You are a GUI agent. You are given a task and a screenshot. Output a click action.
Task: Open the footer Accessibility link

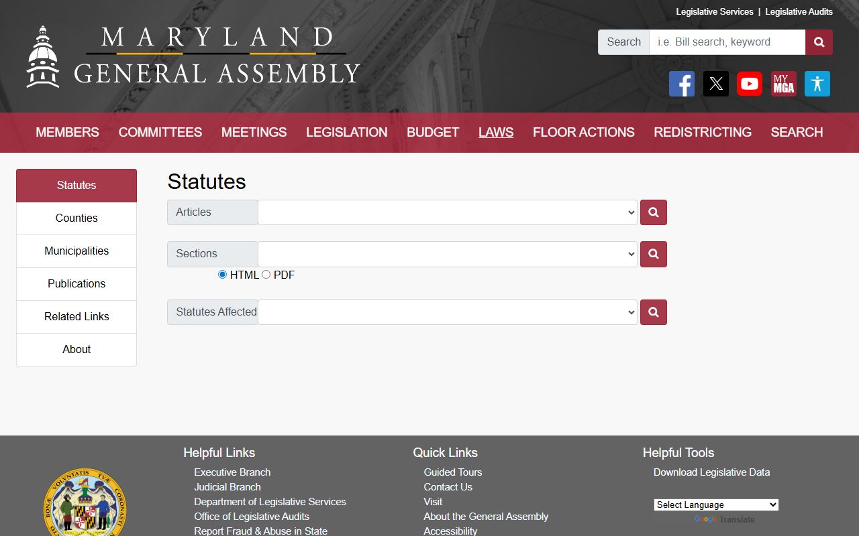pyautogui.click(x=450, y=531)
